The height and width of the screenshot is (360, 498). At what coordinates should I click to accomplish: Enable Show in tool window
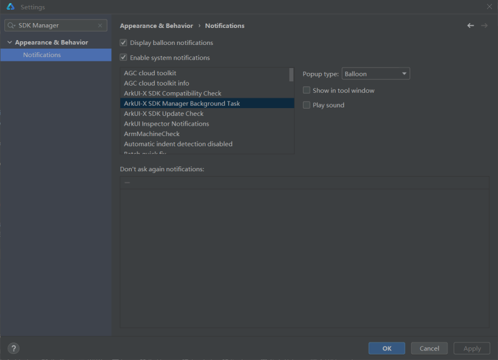(307, 90)
